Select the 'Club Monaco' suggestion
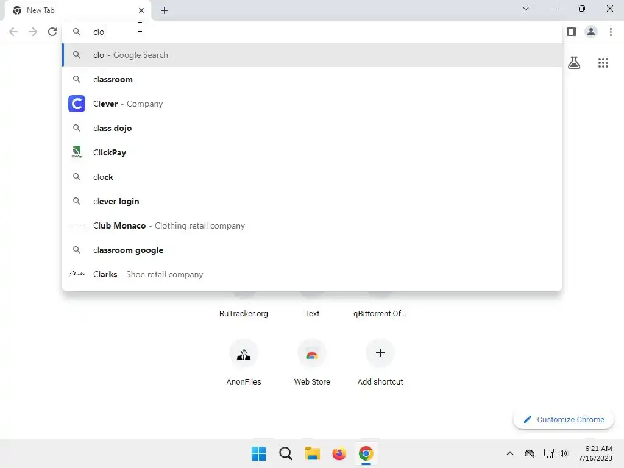Image resolution: width=624 pixels, height=468 pixels. pos(312,225)
